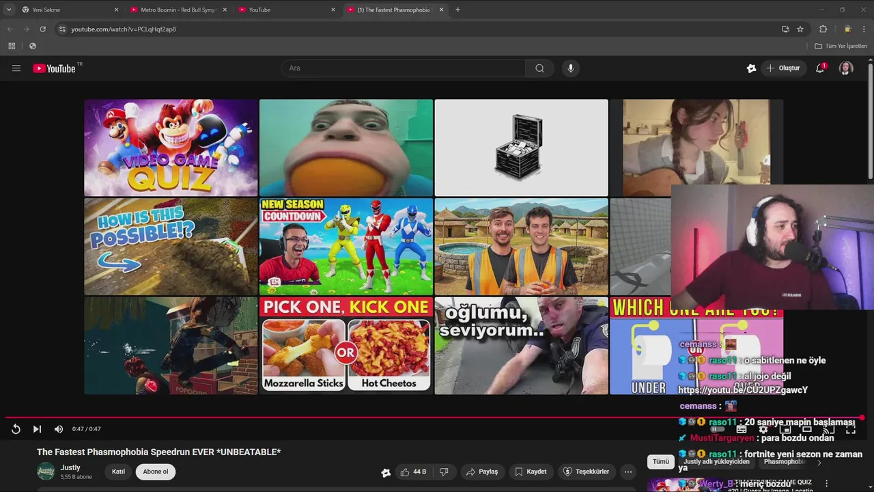Switch to theater mode

coord(807,429)
